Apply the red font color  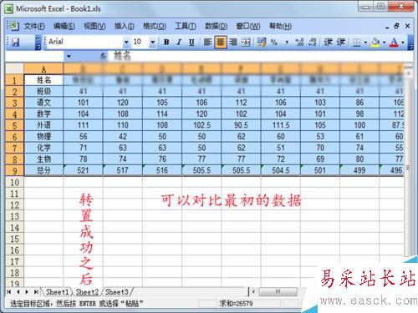point(394,43)
